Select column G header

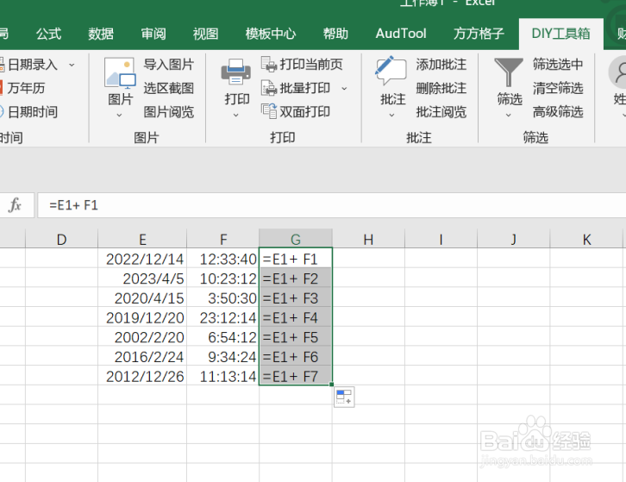click(x=296, y=239)
